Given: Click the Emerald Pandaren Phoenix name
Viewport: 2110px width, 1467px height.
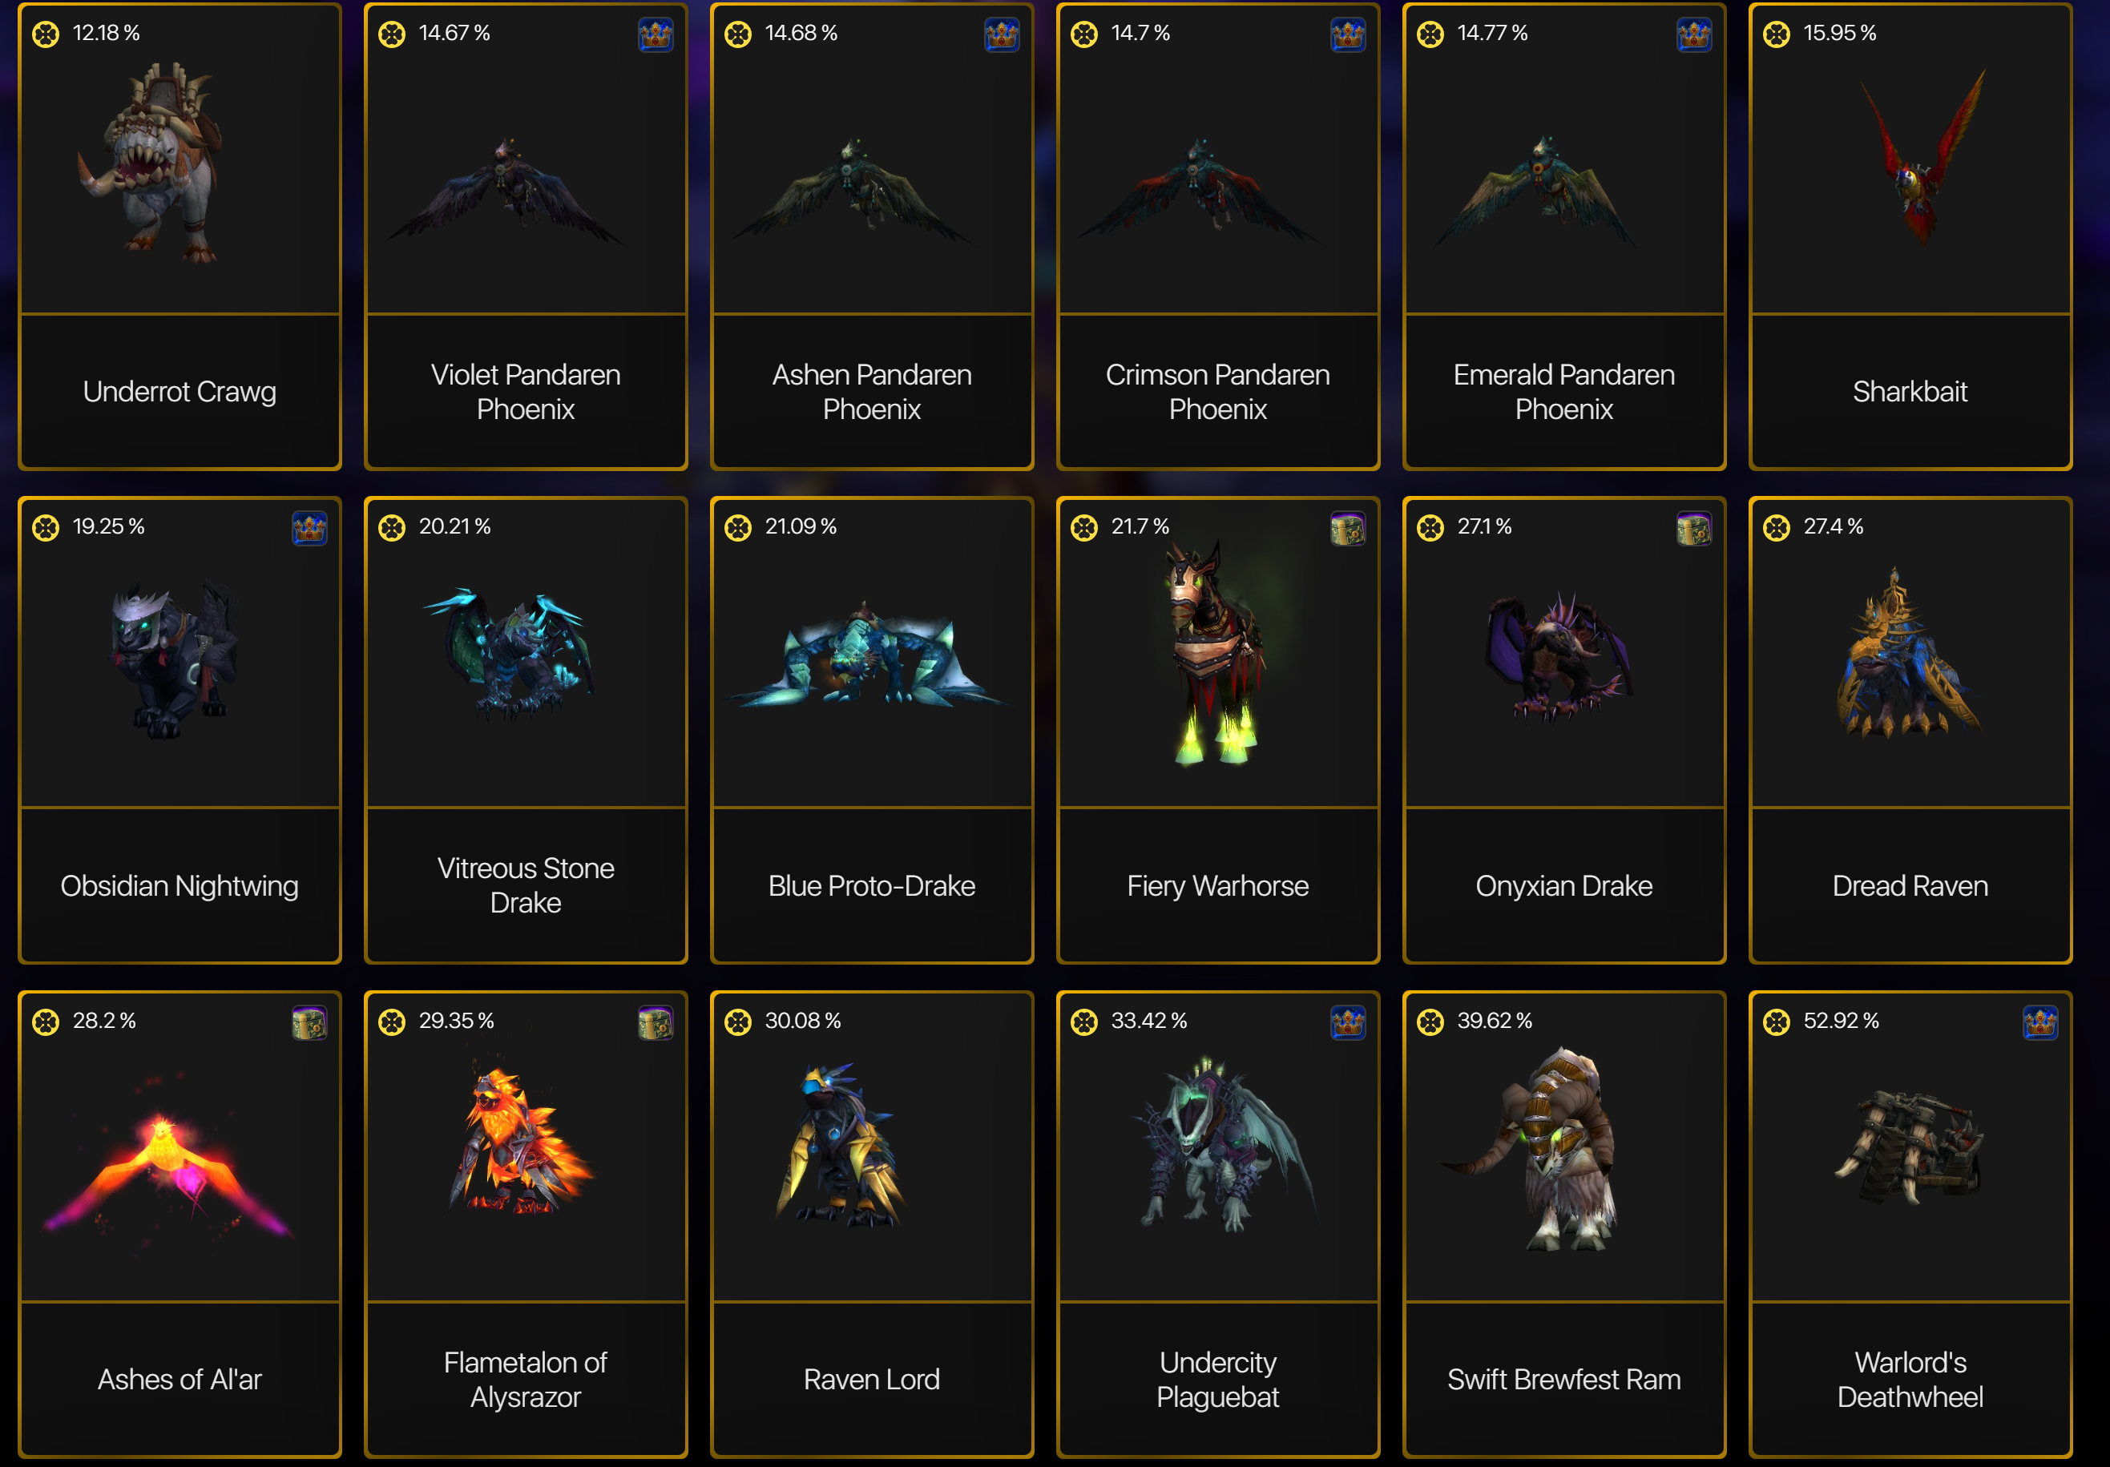Looking at the screenshot, I should pos(1564,391).
